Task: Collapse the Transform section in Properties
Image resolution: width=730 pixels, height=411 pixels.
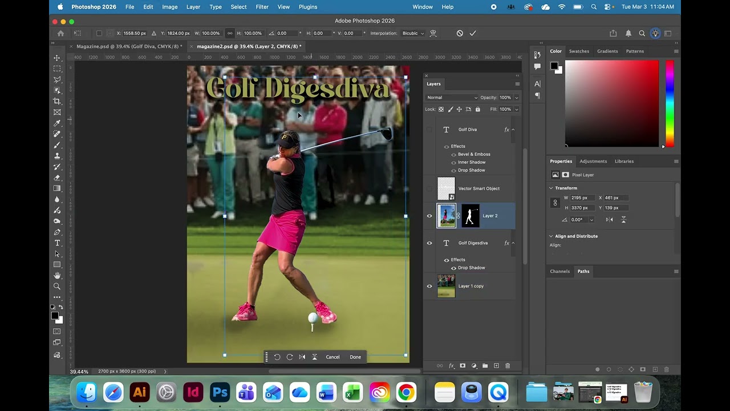Action: [x=551, y=188]
